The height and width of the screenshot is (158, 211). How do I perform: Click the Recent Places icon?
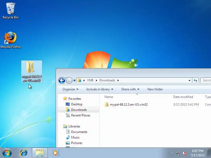[x=68, y=115]
